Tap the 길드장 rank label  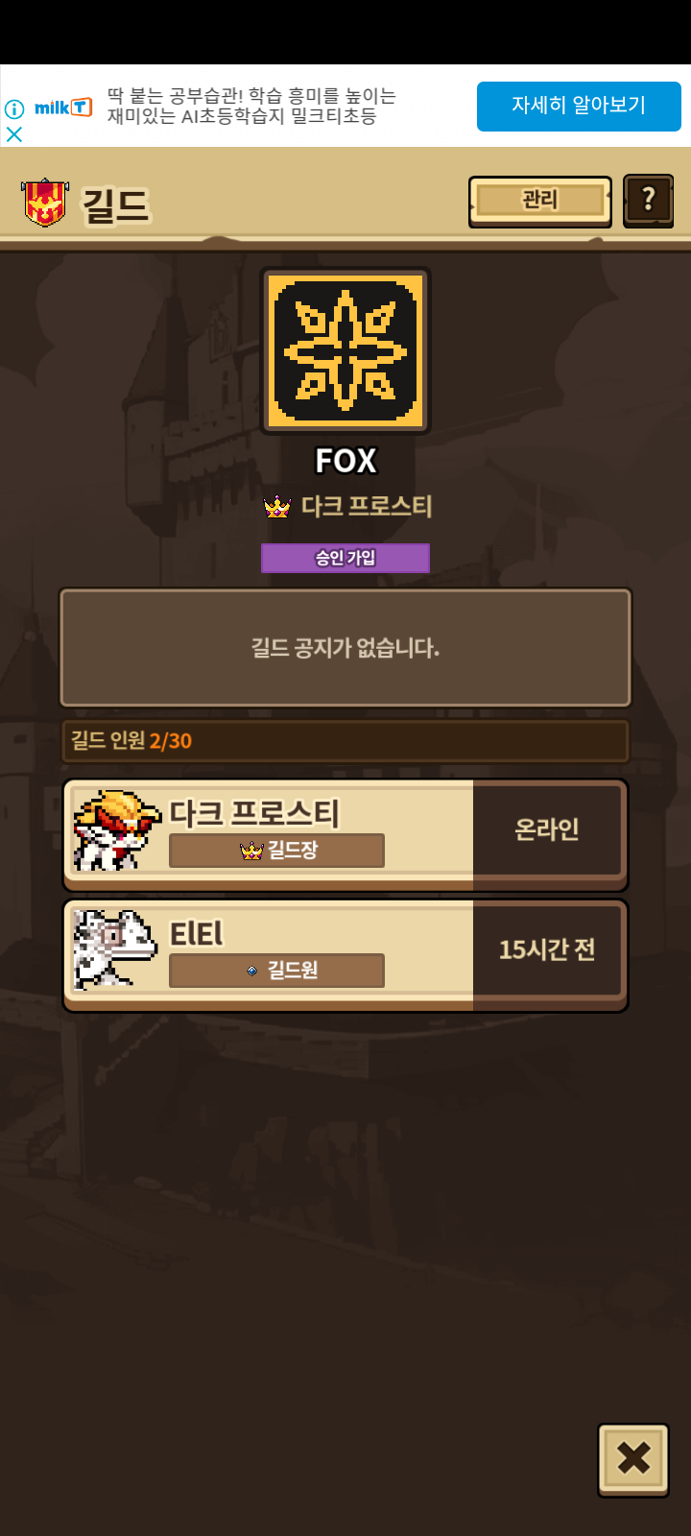point(276,851)
